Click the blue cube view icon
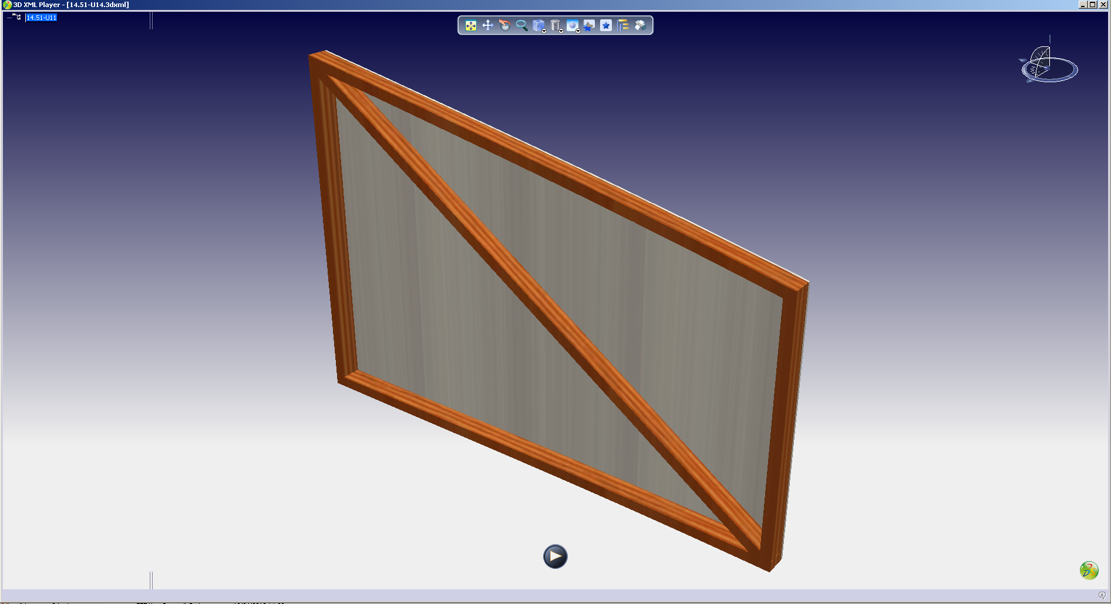The width and height of the screenshot is (1111, 604). tap(537, 25)
